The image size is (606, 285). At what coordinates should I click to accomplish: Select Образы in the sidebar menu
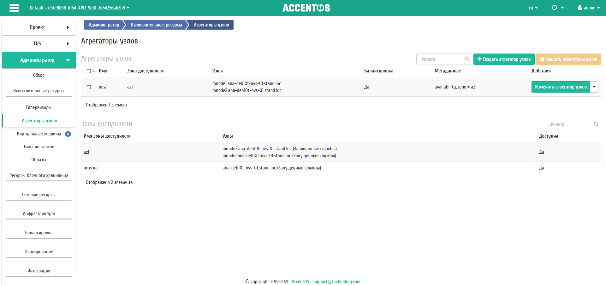39,160
